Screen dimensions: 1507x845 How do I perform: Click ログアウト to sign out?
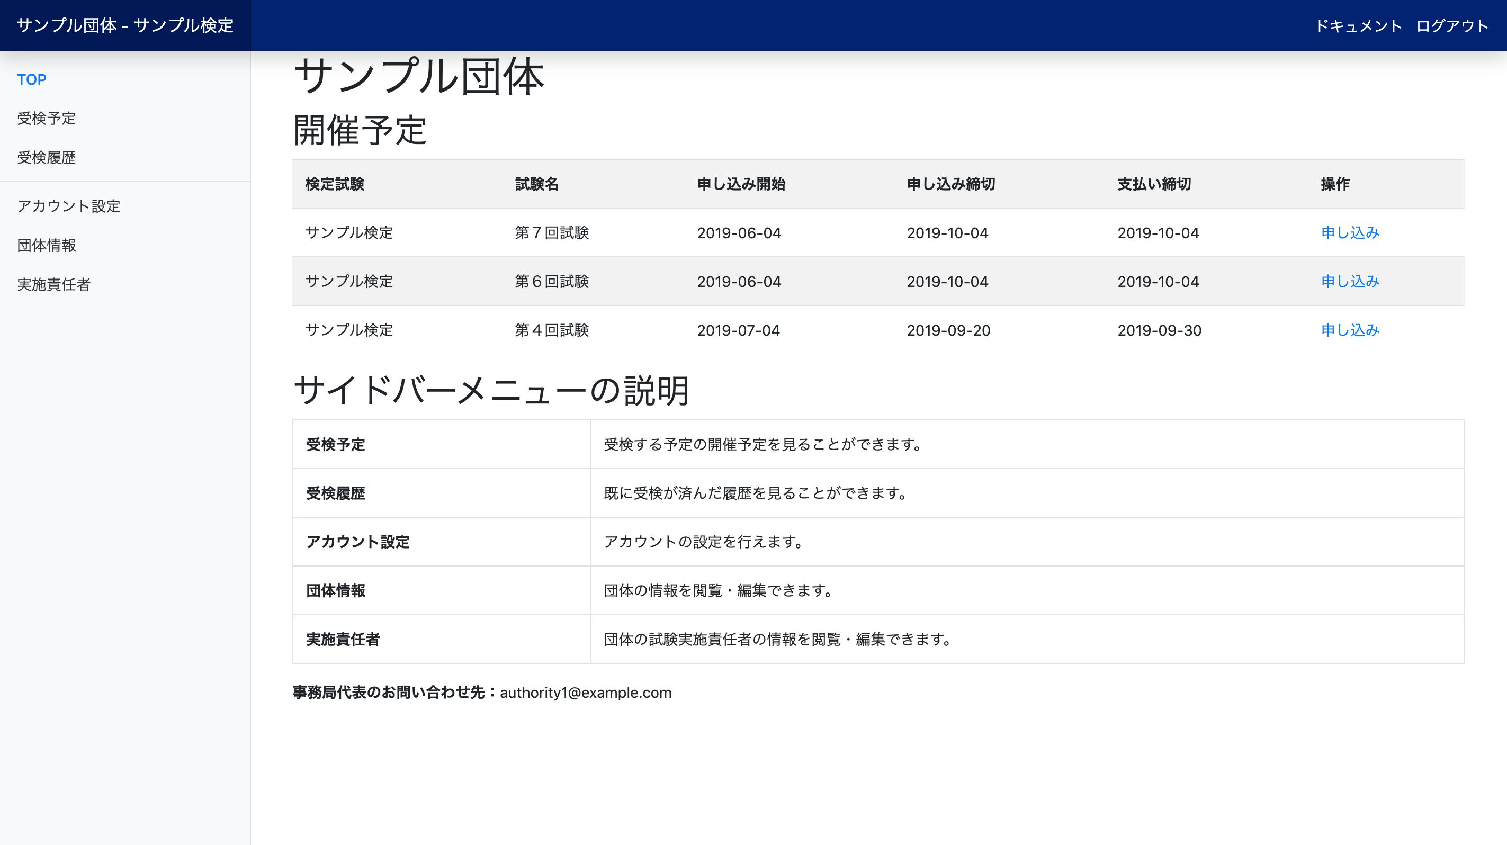point(1452,26)
